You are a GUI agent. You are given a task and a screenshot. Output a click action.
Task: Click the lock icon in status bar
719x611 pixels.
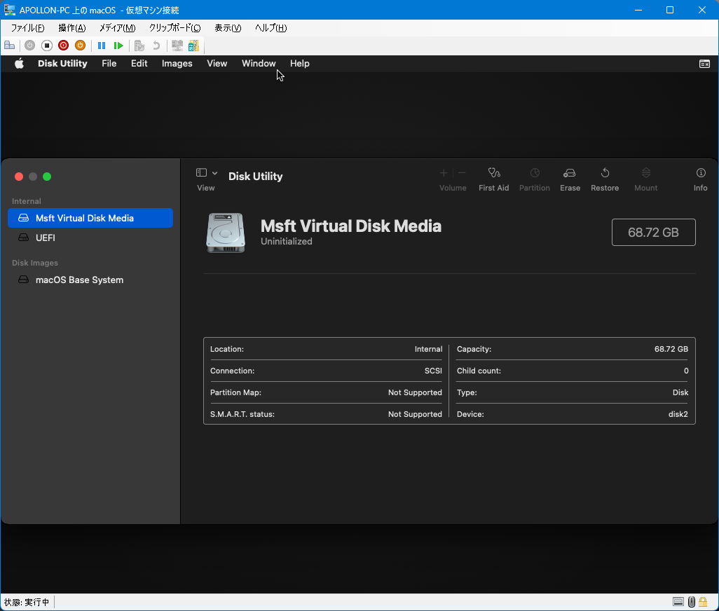coord(703,602)
